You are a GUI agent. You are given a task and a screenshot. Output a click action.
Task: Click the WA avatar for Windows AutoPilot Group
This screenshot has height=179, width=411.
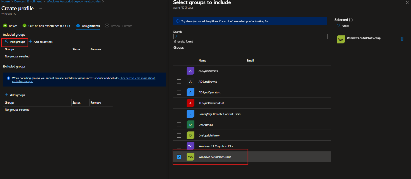340,39
